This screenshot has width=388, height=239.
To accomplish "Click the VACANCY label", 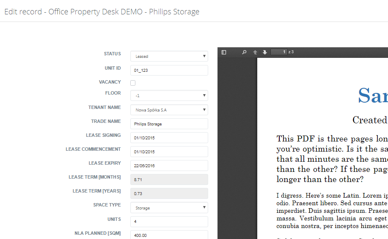I will [x=110, y=82].
